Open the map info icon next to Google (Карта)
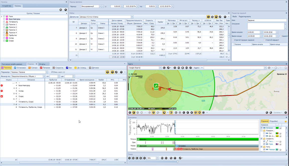289x166 pixels. coord(164,68)
